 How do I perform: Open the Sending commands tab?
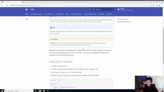pyautogui.click(x=36, y=14)
